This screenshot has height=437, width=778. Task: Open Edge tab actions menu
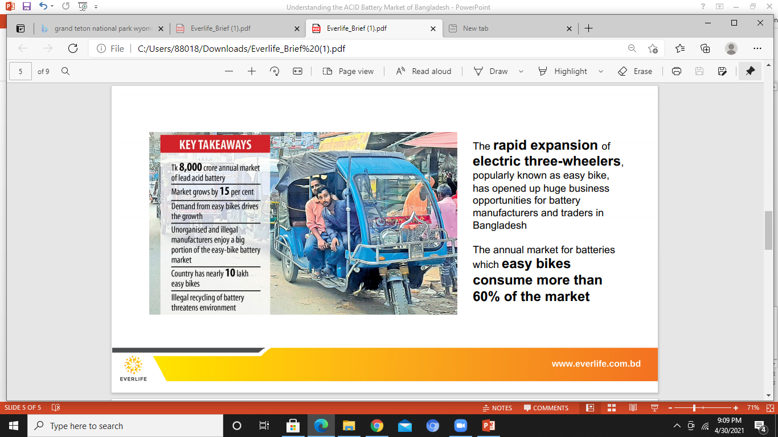pyautogui.click(x=21, y=28)
